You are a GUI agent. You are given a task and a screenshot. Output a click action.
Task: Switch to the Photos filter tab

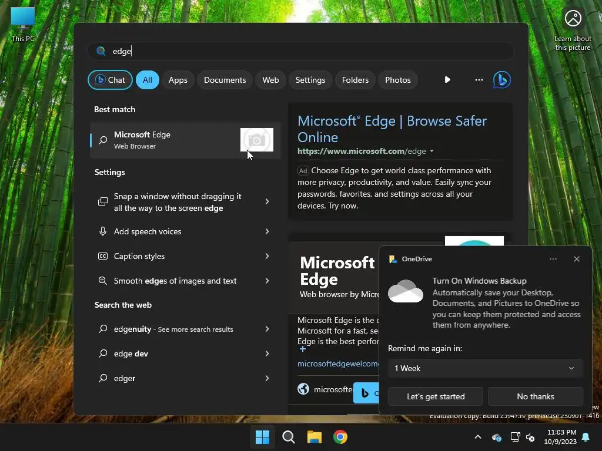pos(398,80)
